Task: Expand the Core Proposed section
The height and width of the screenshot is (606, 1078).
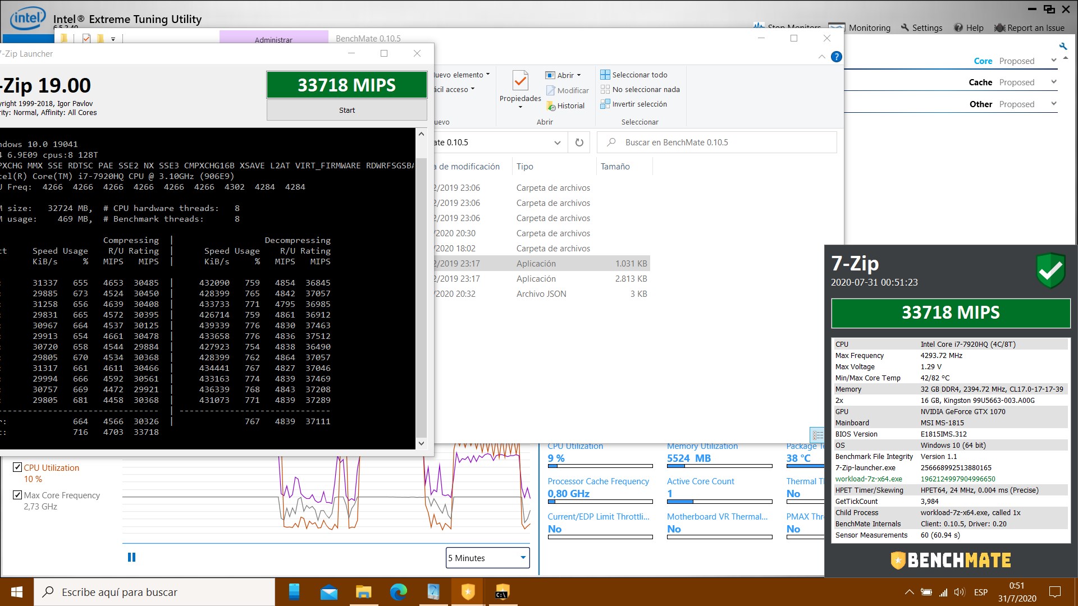Action: [x=1054, y=61]
